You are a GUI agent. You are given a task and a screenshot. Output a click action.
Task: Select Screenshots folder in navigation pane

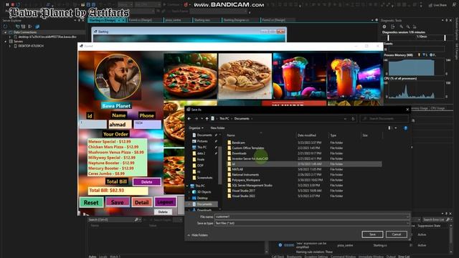pos(204,178)
